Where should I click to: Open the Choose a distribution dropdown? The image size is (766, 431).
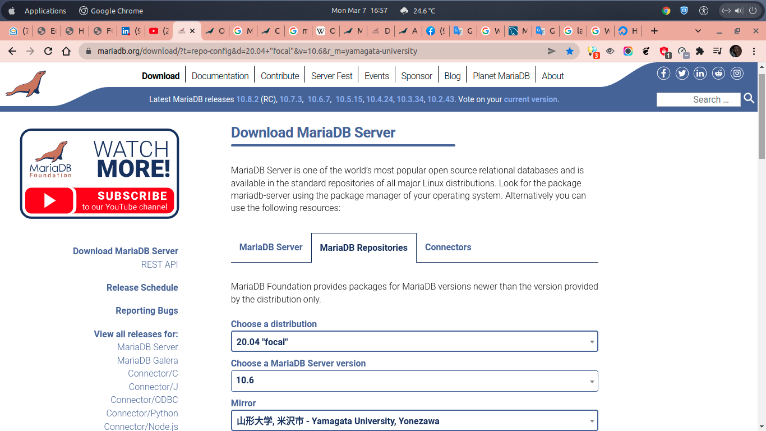click(414, 341)
